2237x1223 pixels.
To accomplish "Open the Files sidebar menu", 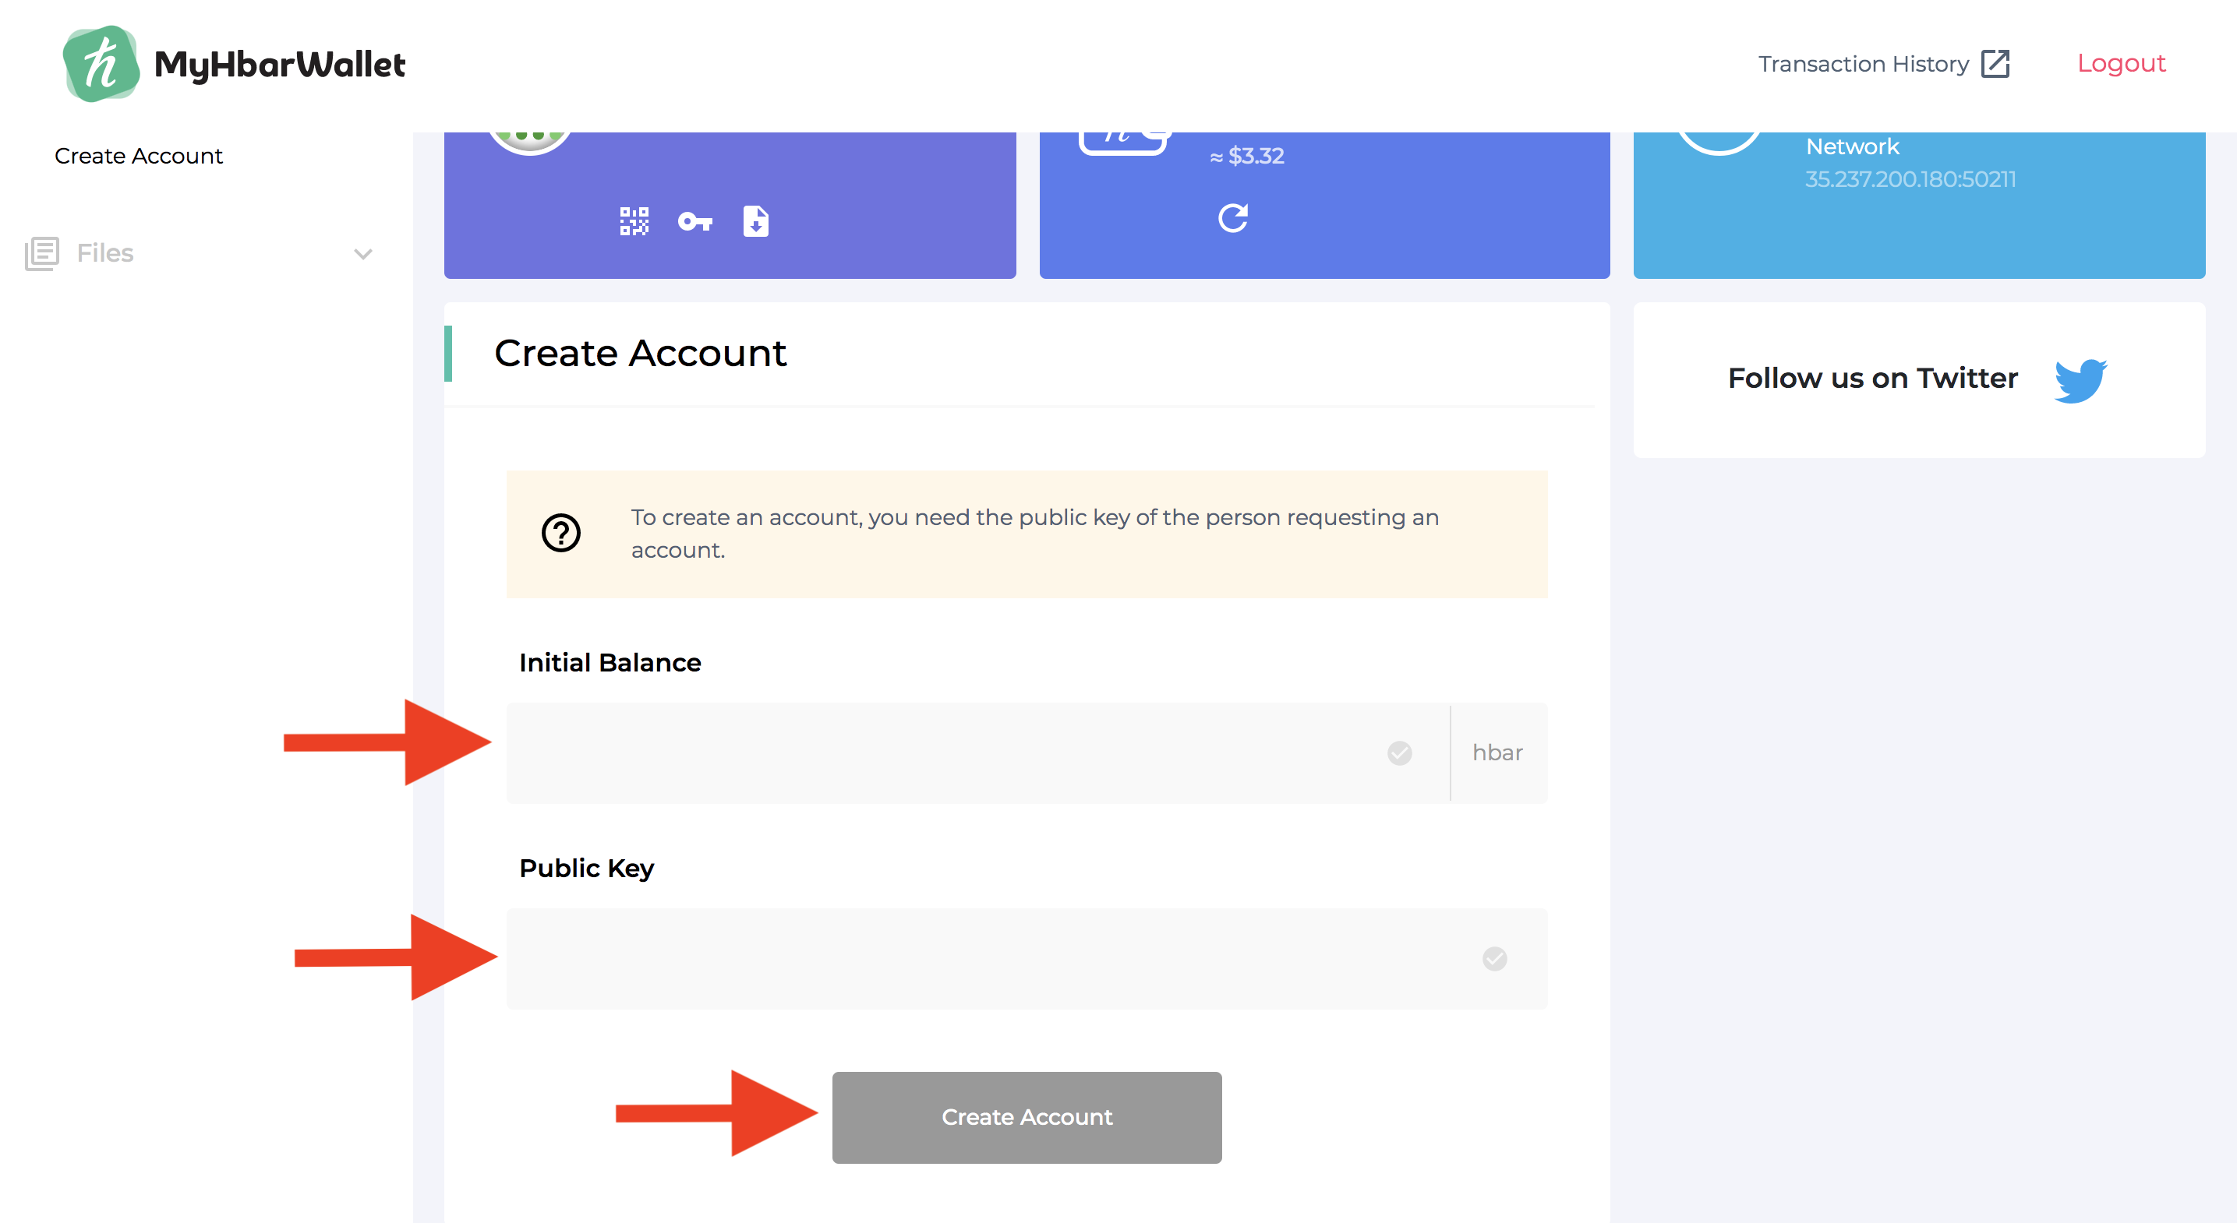I will (x=105, y=253).
